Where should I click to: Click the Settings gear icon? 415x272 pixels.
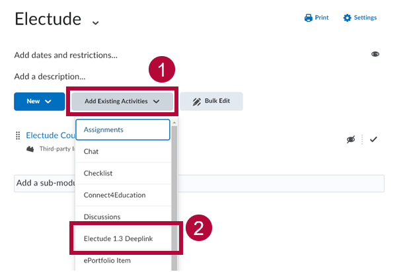(x=347, y=18)
